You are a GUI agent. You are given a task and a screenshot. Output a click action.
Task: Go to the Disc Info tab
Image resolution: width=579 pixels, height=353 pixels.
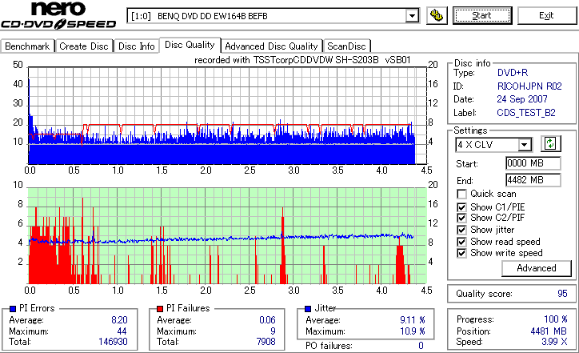tap(136, 46)
